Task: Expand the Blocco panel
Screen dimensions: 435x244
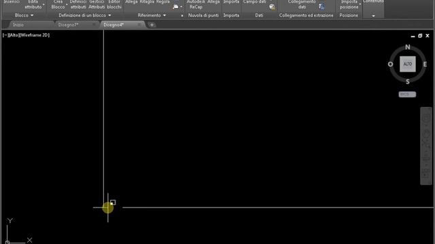Action: click(24, 16)
